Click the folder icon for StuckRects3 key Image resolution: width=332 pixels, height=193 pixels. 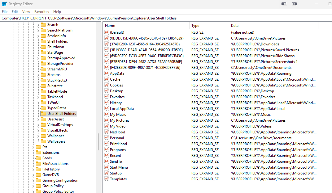pyautogui.click(x=43, y=80)
